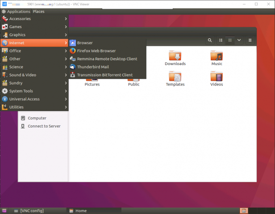Click the Home taskbar button

coord(94,211)
